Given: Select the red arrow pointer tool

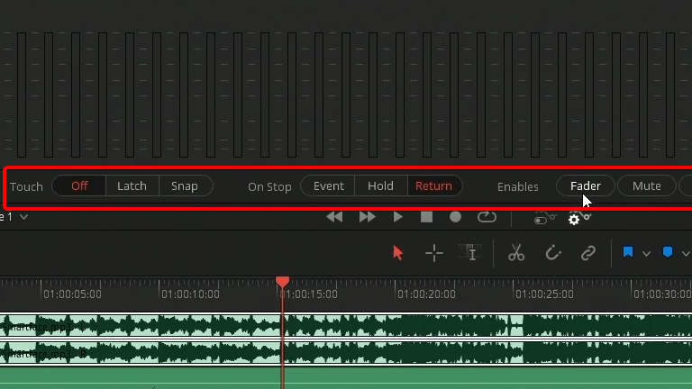Looking at the screenshot, I should tap(397, 253).
